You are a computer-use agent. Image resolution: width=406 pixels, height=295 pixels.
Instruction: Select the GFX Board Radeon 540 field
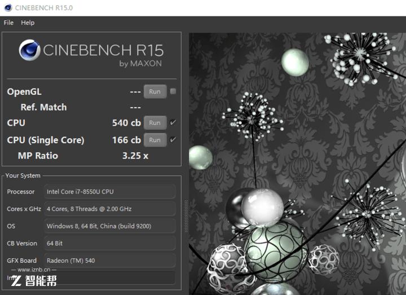point(109,261)
